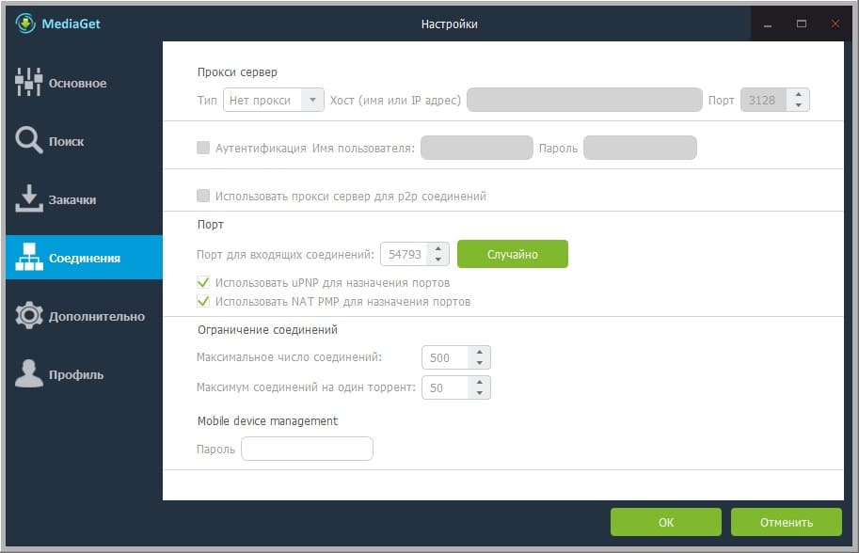Open the Закачки download arrow icon
Viewport: 859px width, 553px height.
[x=28, y=198]
